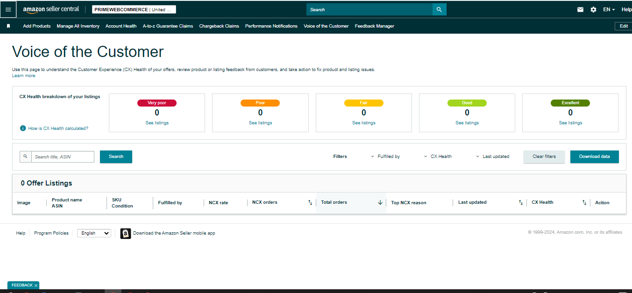Click Download data button
This screenshot has width=632, height=293.
pyautogui.click(x=595, y=157)
